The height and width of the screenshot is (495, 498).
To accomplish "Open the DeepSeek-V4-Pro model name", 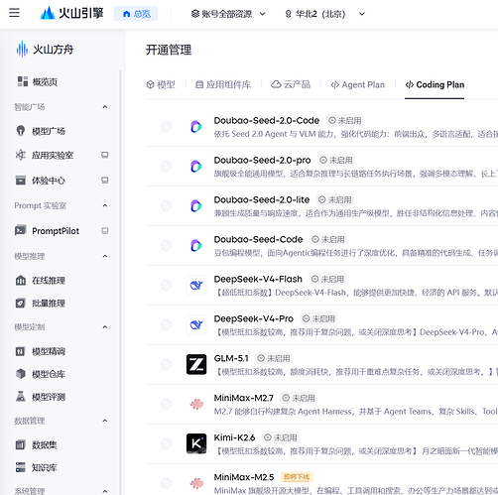I will tap(254, 318).
